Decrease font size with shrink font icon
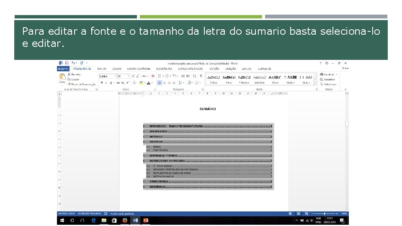Viewport: 402px width, 226px height. [137, 76]
